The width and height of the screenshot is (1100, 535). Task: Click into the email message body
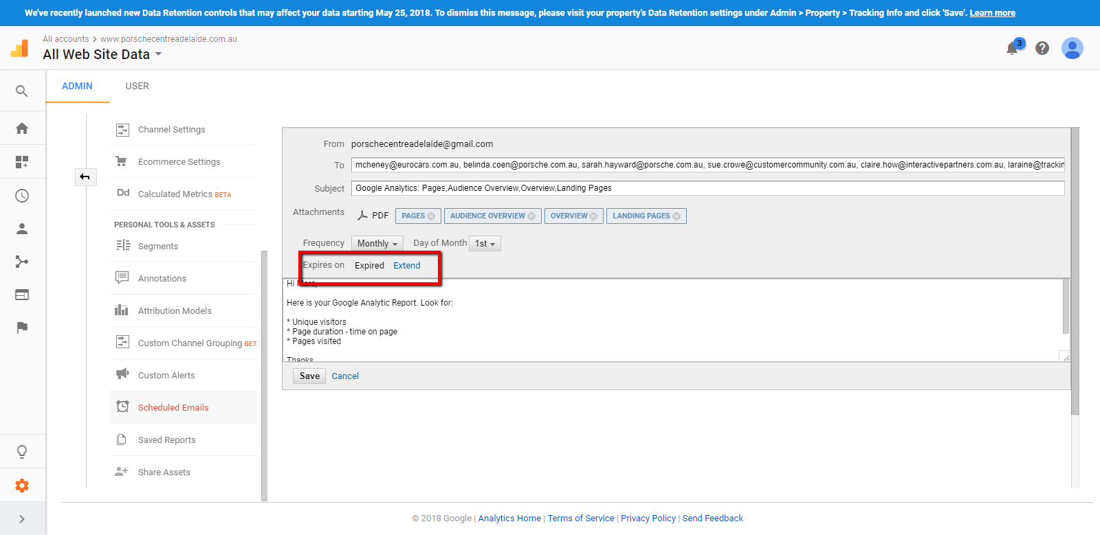(x=672, y=320)
